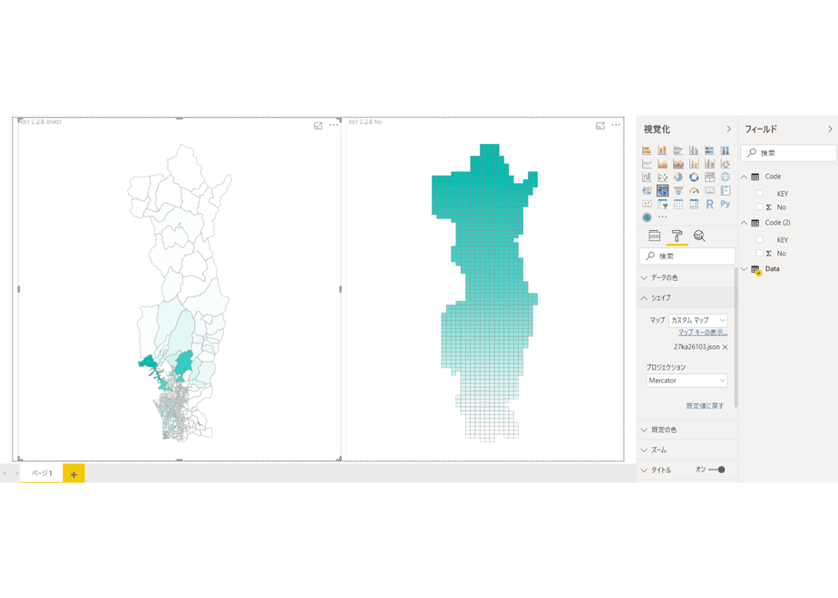Viewport: 838px width, 598px height.
Task: Click the マップ キーの表示 link
Action: 703,333
